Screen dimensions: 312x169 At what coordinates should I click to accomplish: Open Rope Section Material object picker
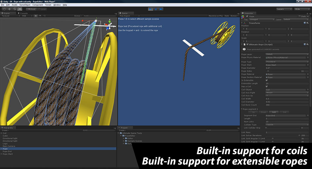click(308, 77)
